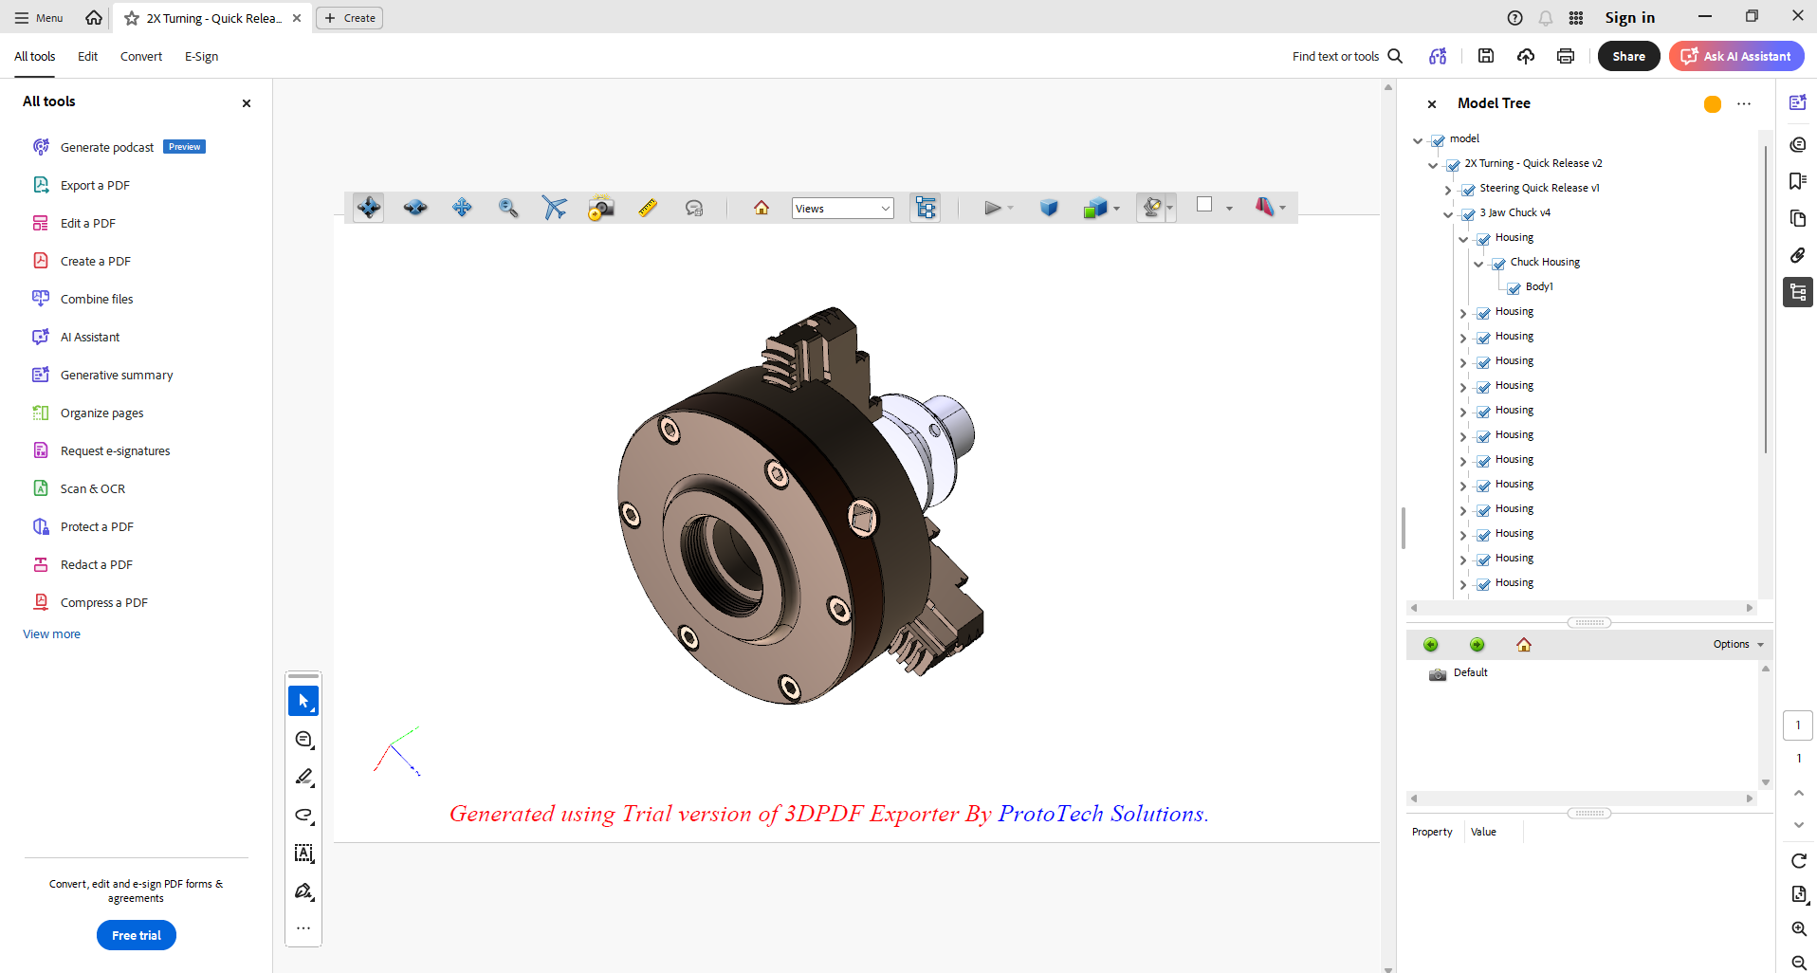Select the Default view entry
Screen dimensions: 1817x973
coord(1470,672)
